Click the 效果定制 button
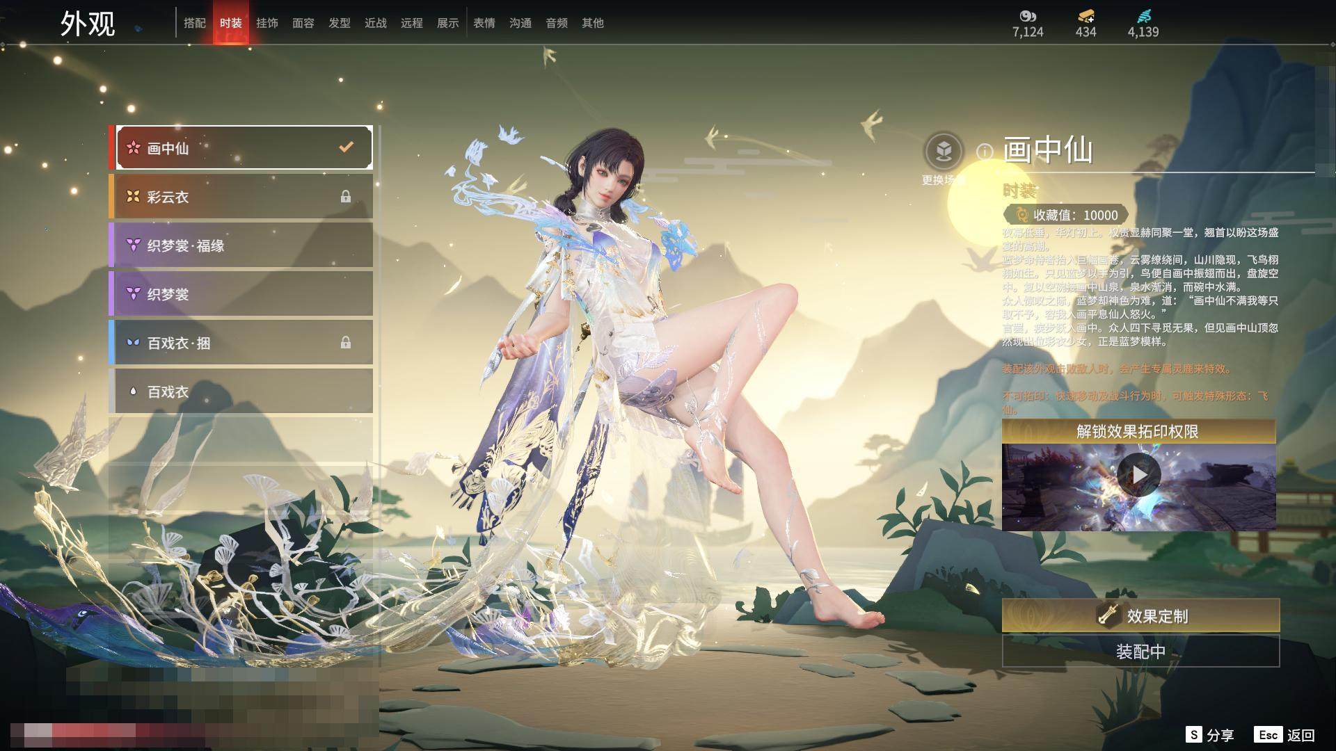This screenshot has width=1336, height=751. (1140, 615)
